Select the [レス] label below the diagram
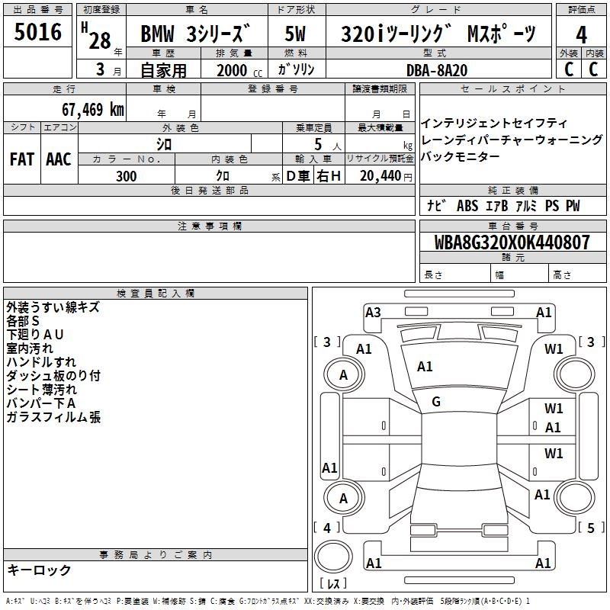The image size is (610, 610). pyautogui.click(x=333, y=585)
